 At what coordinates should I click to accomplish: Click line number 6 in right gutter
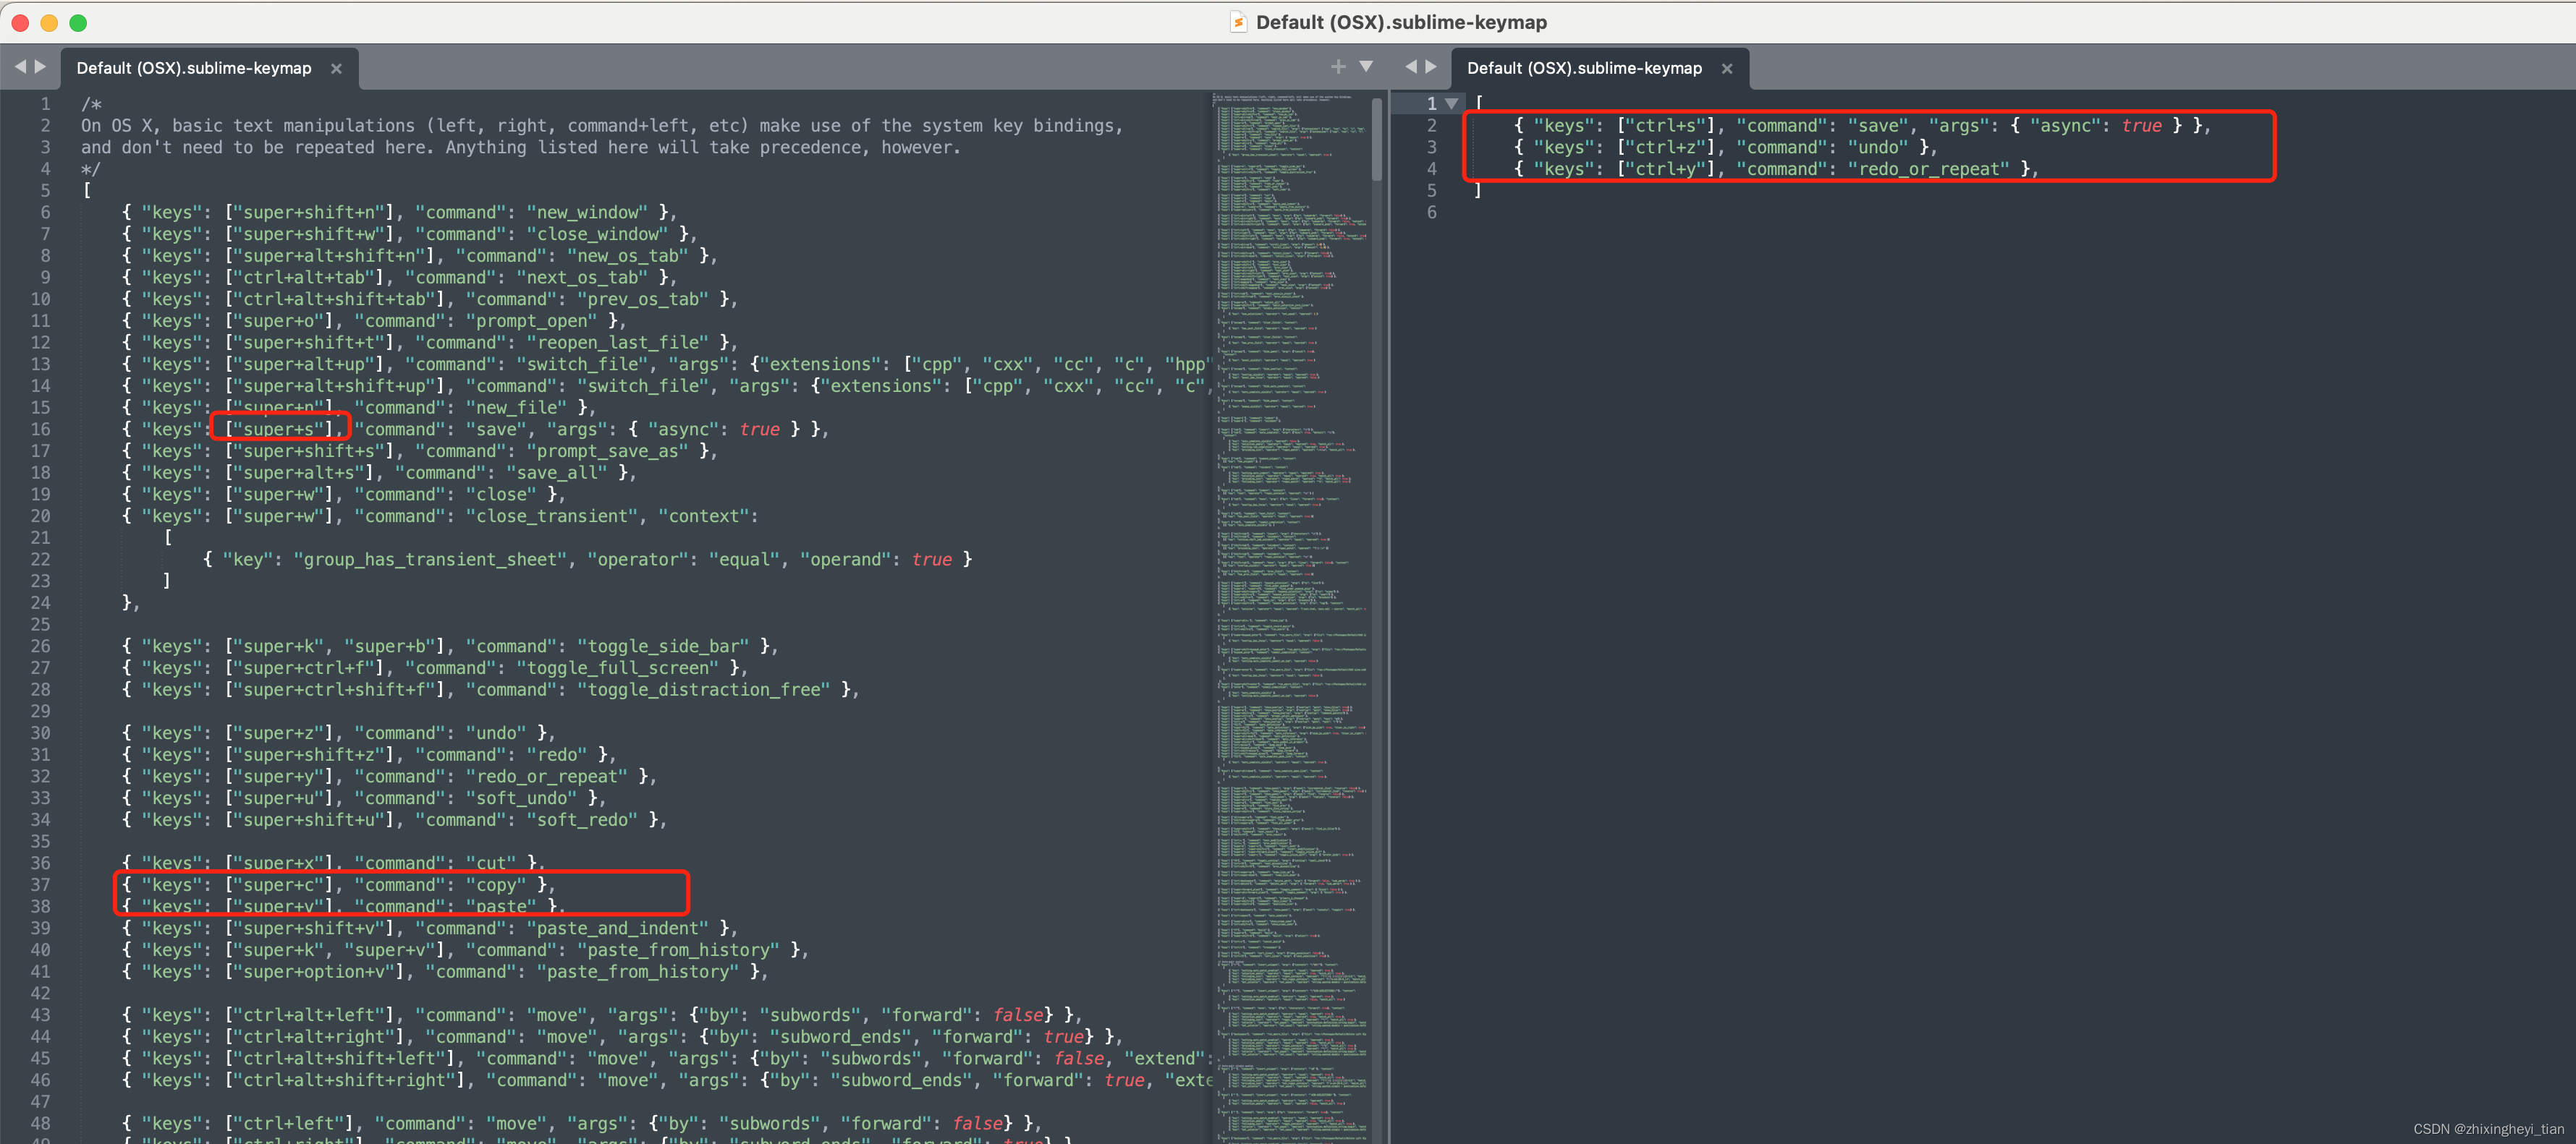(x=1431, y=213)
